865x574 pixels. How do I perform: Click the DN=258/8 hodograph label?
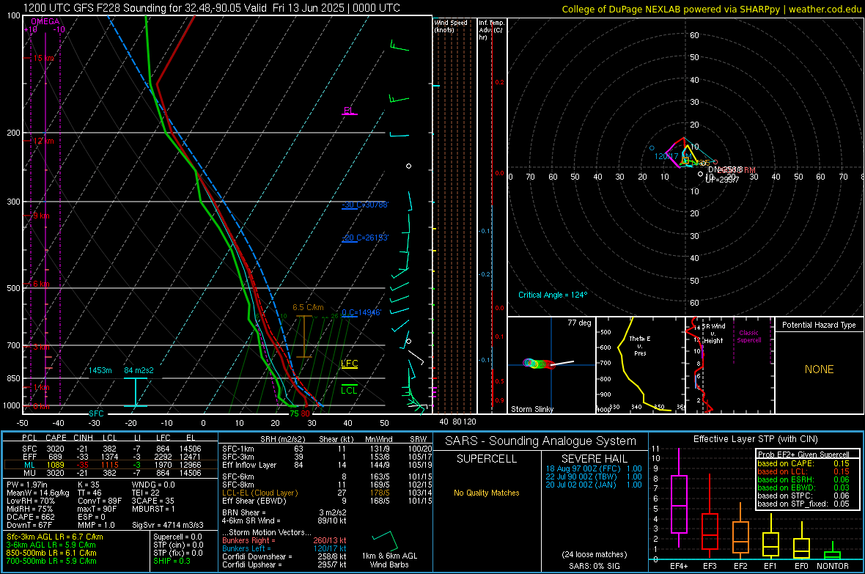pyautogui.click(x=725, y=169)
